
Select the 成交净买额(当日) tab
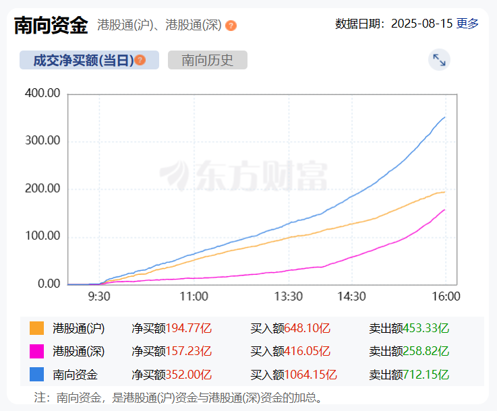89,60
